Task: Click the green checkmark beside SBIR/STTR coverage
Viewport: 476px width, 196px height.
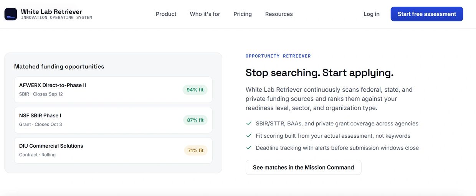Action: click(x=249, y=124)
